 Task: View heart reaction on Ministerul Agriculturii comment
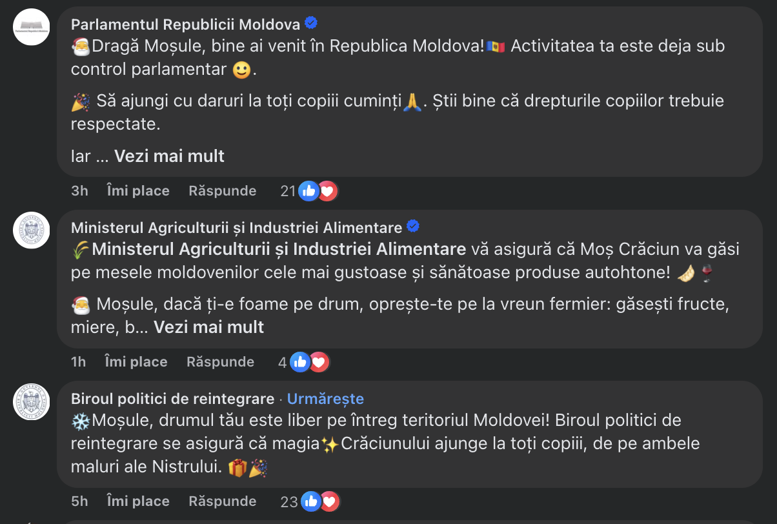[318, 362]
